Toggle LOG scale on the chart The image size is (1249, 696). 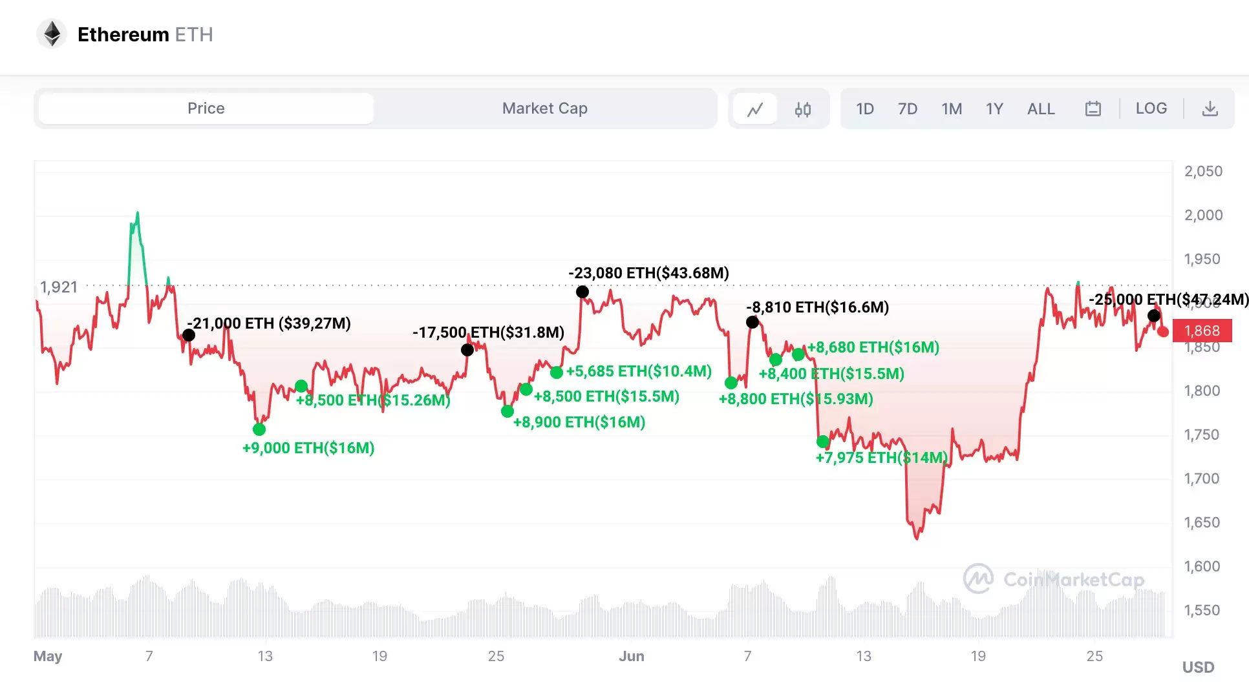coord(1151,108)
